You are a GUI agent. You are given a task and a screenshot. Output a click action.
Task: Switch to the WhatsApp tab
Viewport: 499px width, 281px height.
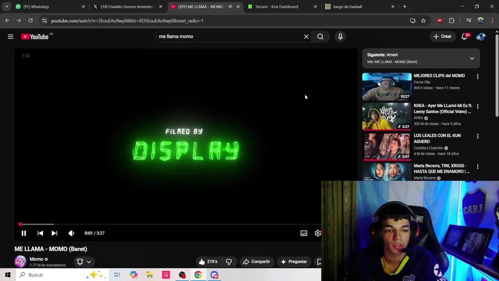click(x=50, y=7)
